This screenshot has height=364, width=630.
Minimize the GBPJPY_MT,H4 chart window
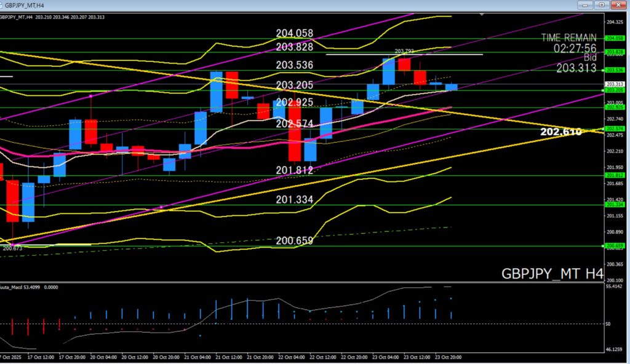(584, 5)
